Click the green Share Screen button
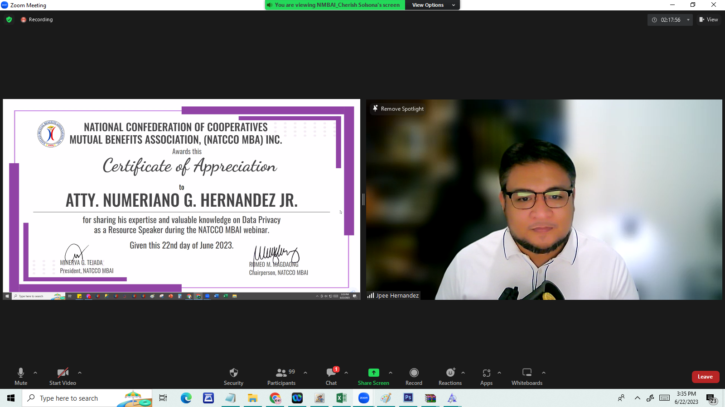 pyautogui.click(x=373, y=376)
